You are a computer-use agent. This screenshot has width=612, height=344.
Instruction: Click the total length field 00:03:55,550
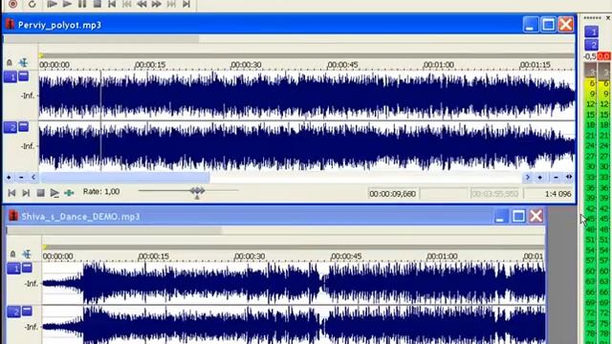click(x=495, y=194)
